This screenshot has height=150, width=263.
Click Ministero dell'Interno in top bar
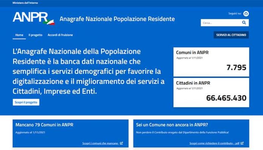point(25,3)
